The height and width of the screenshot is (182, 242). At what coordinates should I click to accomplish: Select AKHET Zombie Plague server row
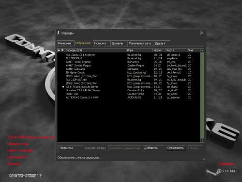click(x=129, y=66)
